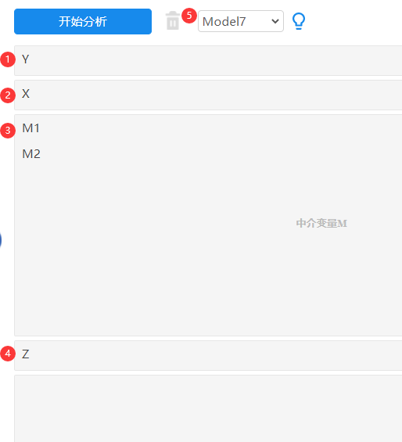This screenshot has height=442, width=402.
Task: Click the empty area beside Y
Action: click(216, 60)
